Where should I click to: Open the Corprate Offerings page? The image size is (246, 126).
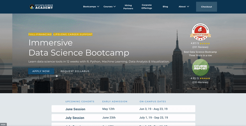[147, 6]
